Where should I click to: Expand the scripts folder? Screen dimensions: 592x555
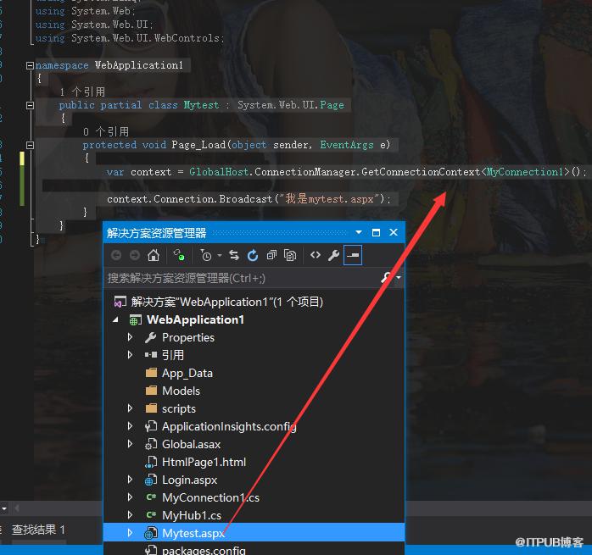point(130,408)
